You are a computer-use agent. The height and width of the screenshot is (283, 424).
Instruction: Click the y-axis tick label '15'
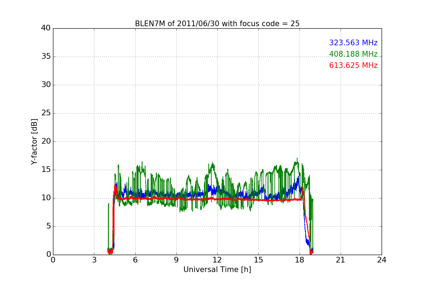[x=46, y=170]
